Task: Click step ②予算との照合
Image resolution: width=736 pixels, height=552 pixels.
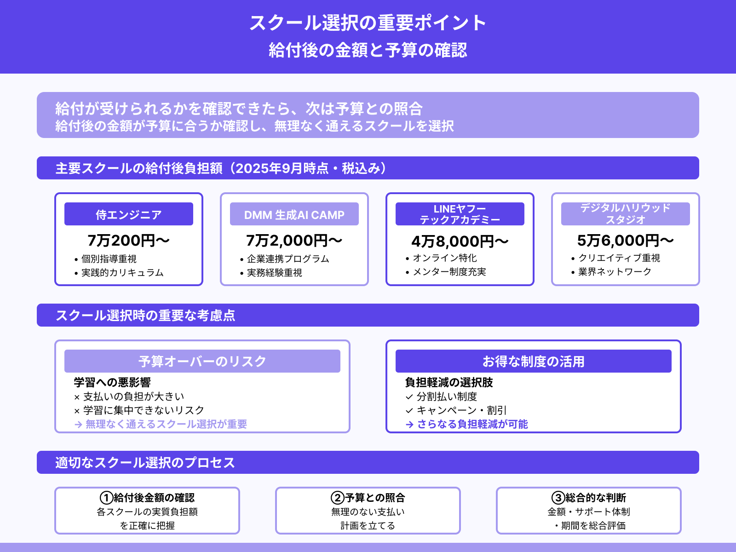Action: pos(368,498)
